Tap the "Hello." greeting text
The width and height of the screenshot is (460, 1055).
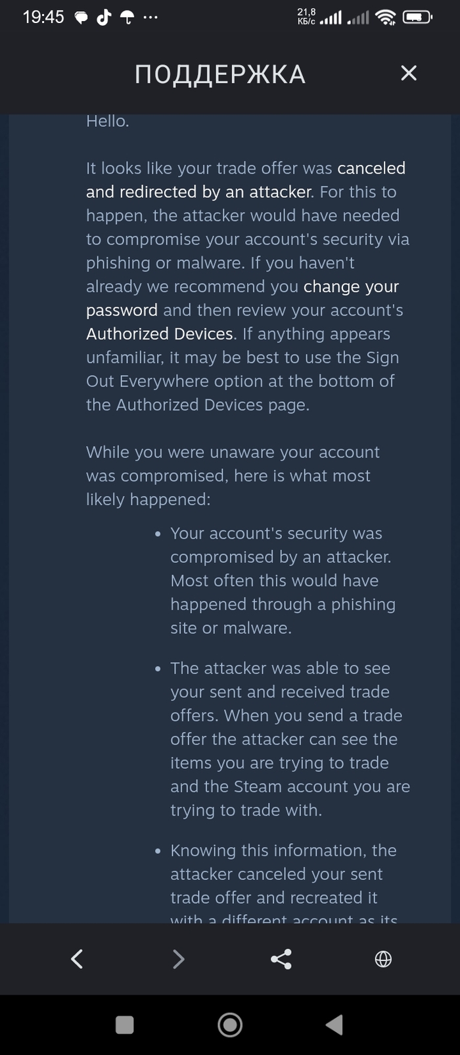[107, 121]
